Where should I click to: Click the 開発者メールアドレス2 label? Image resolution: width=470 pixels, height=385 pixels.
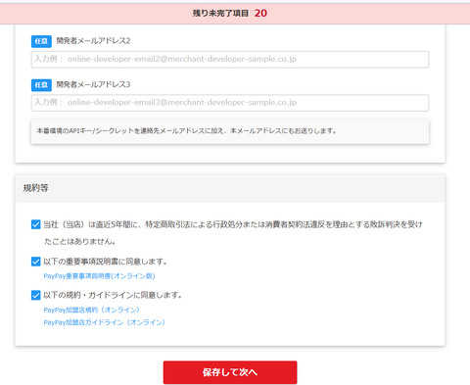click(x=93, y=41)
